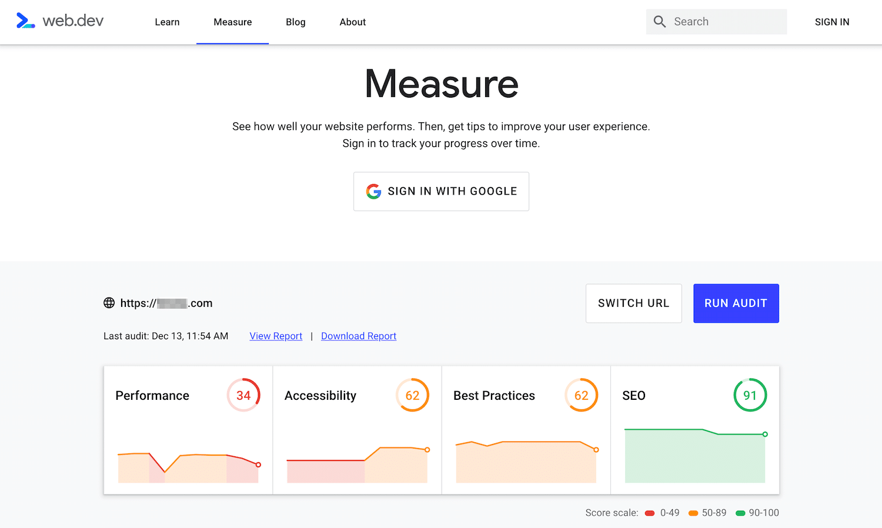Open the View Report link
The width and height of the screenshot is (882, 528).
276,336
